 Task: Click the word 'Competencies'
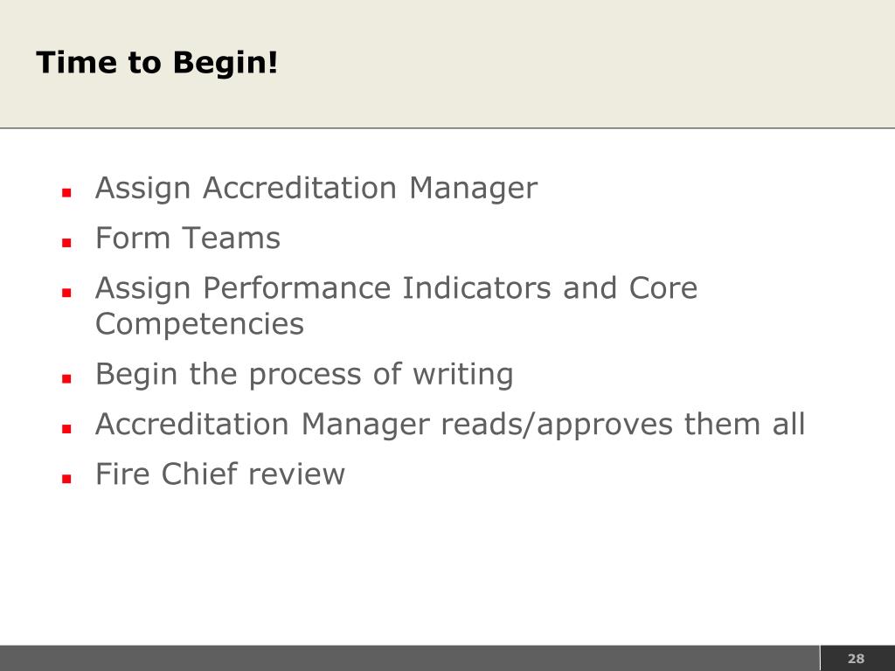coord(199,324)
